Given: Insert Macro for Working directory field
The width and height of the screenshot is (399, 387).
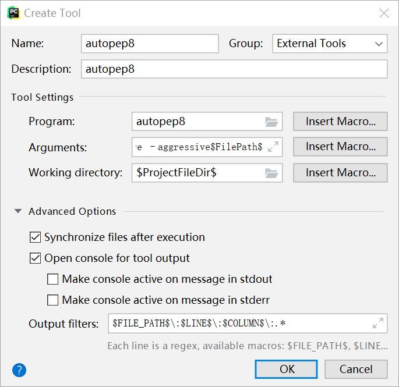Looking at the screenshot, I should [340, 173].
